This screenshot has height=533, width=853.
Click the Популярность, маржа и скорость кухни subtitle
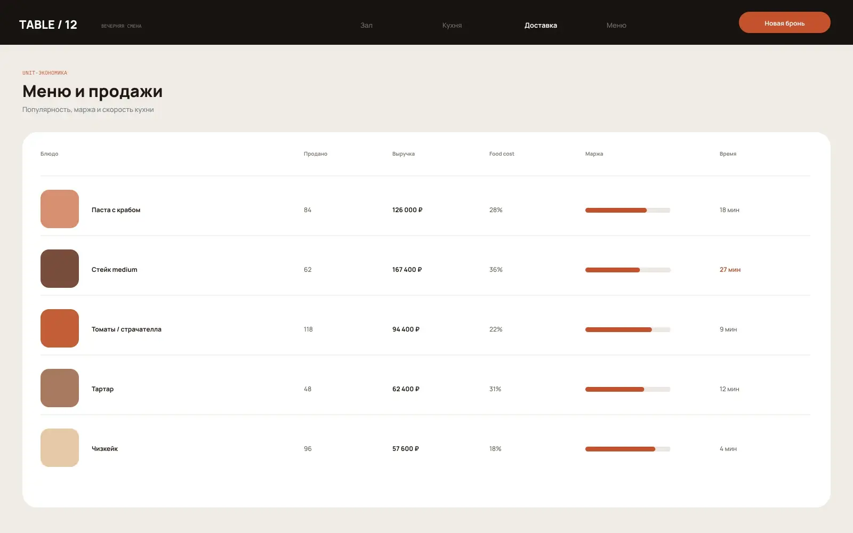[88, 110]
